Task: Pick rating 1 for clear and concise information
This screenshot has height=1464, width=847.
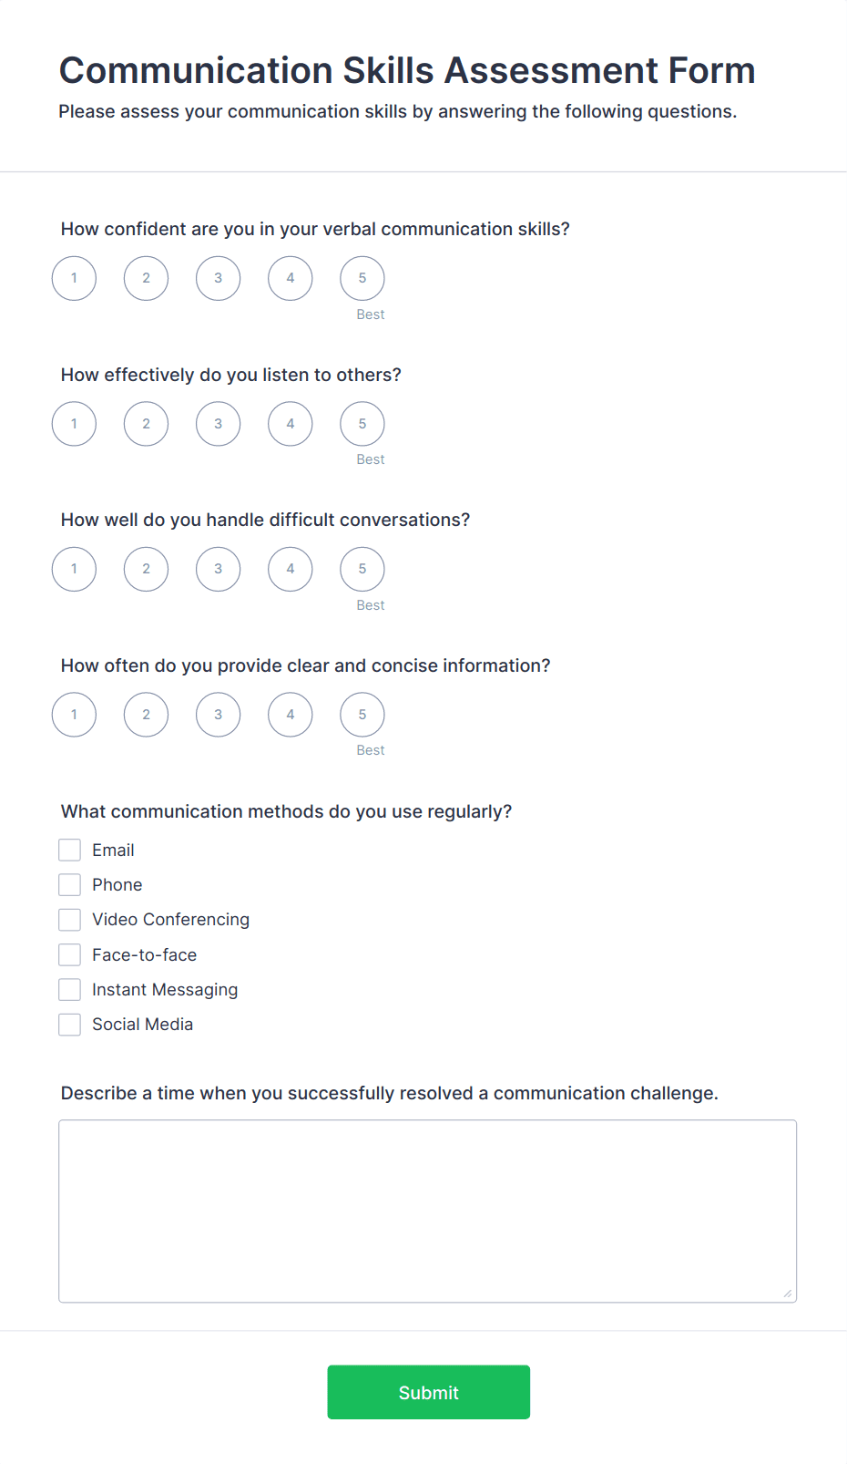Action: [74, 714]
